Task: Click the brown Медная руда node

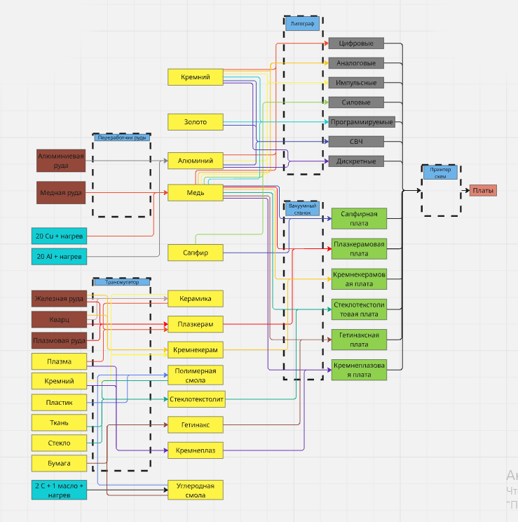Action: click(61, 192)
